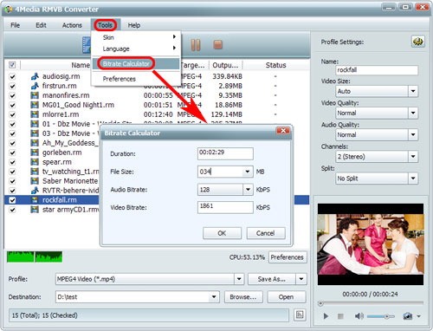Uncheck the MG01_Good Night1.rm checkbox
This screenshot has height=331, width=433.
12,106
